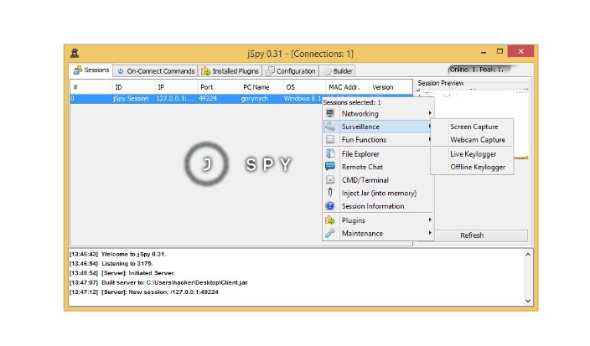Click the port 49224 cell
590x346 pixels.
[219, 99]
